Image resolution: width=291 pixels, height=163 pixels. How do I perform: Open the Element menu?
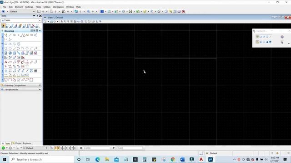pyautogui.click(x=19, y=7)
